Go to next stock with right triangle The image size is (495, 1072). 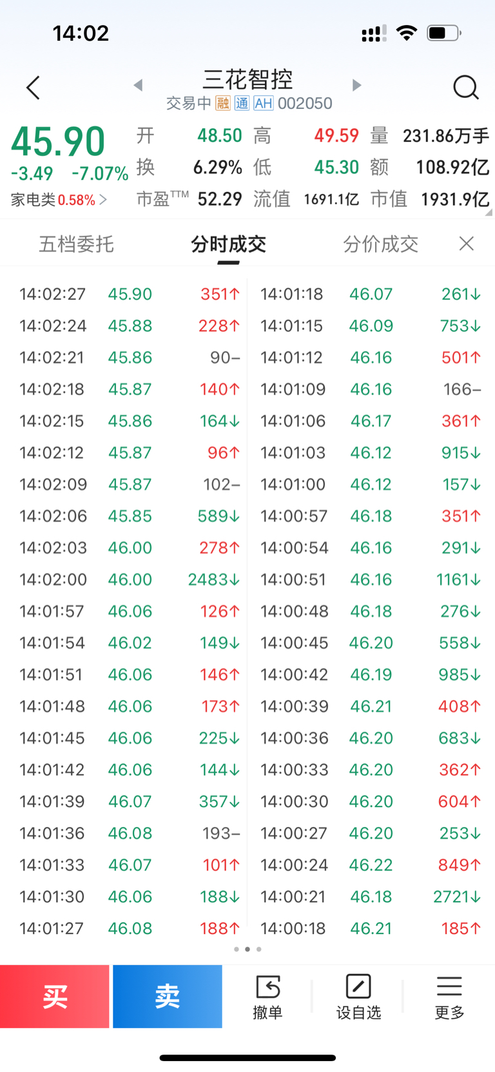pyautogui.click(x=356, y=85)
